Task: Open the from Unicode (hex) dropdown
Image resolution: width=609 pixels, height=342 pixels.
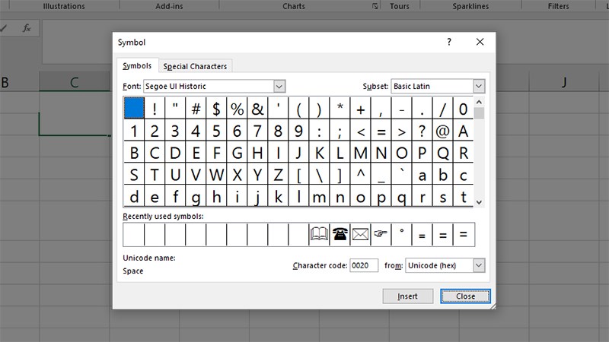Action: [478, 265]
